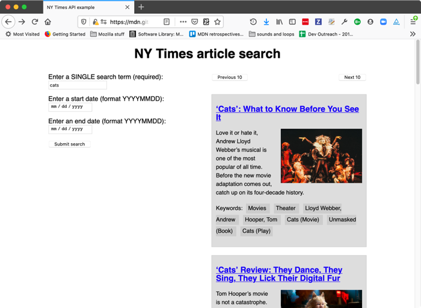Click the search term field containing cats
The image size is (421, 308).
[77, 85]
